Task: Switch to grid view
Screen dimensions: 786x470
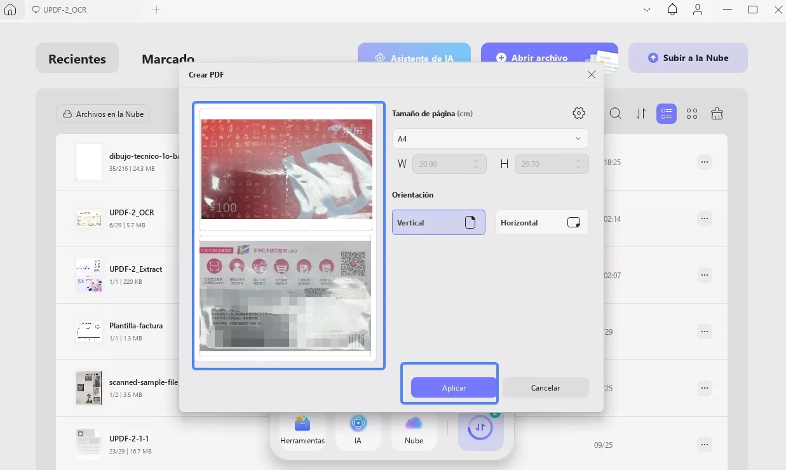Action: (x=692, y=114)
